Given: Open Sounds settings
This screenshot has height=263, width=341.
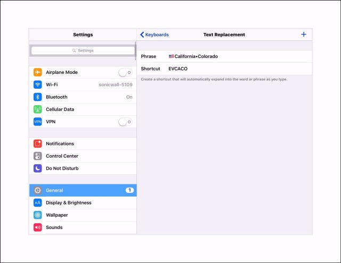Looking at the screenshot, I should tap(83, 227).
